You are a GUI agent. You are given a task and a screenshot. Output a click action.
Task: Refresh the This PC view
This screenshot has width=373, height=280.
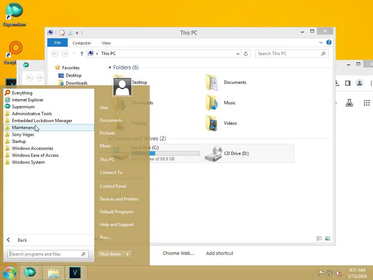click(x=246, y=54)
